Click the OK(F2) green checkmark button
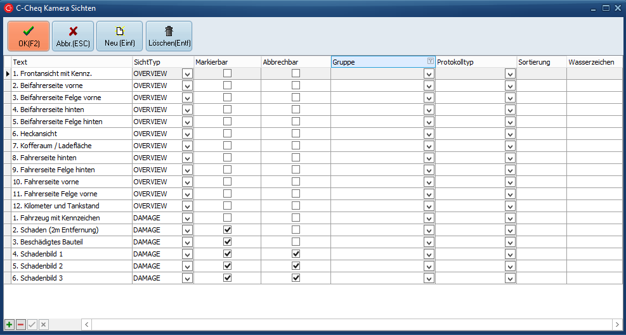The image size is (626, 335). [29, 36]
